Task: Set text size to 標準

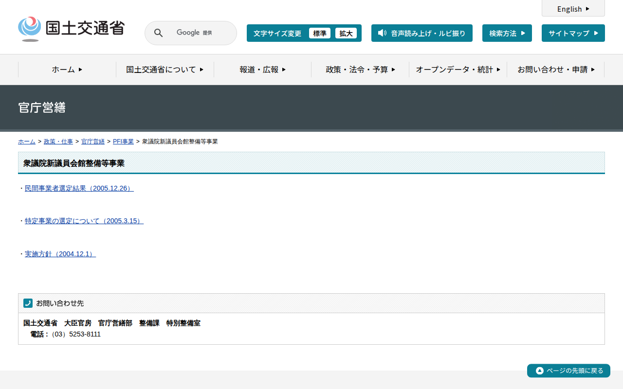Action: (x=319, y=33)
